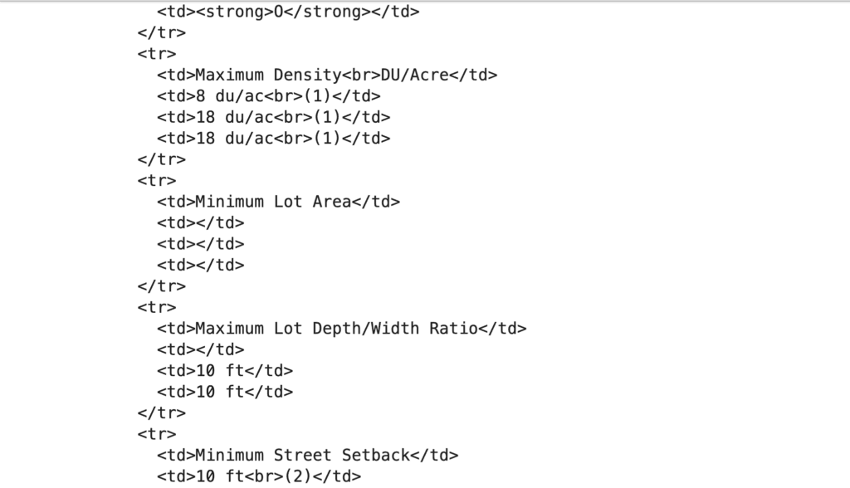
Task: Click the 'Maximum Lot Depth/Width Ratio' line
Action: tap(341, 329)
